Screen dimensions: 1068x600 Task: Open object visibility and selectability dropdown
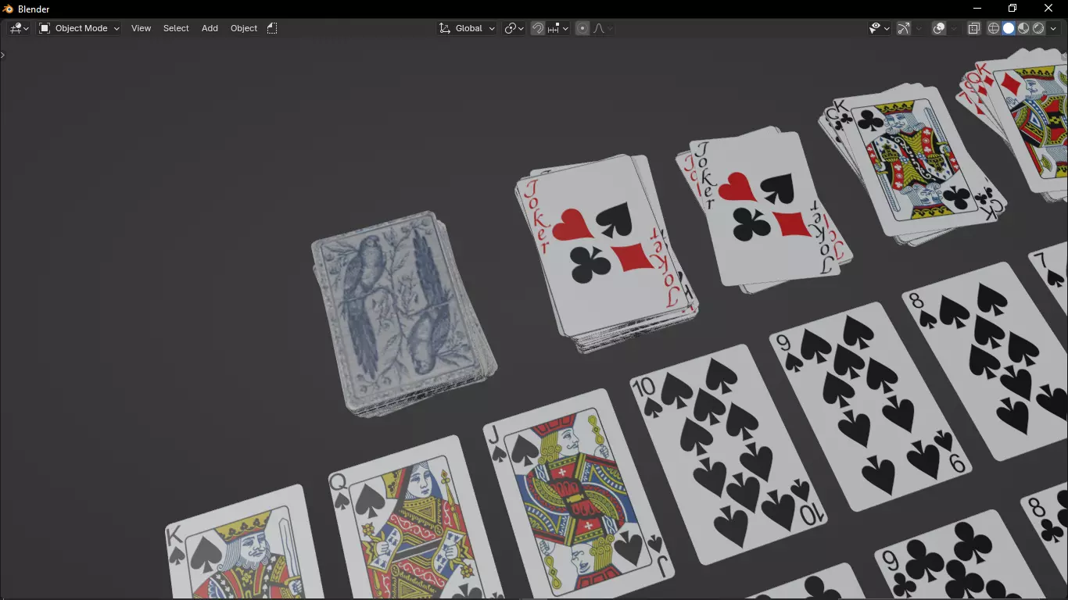tap(880, 28)
